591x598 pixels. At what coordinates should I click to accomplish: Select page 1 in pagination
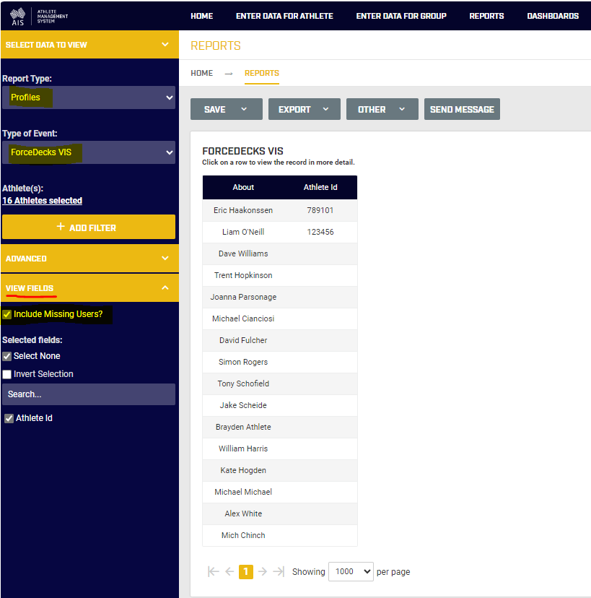[246, 571]
